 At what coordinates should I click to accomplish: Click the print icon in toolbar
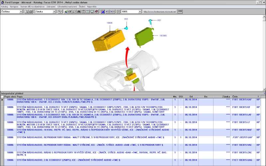click(31, 12)
